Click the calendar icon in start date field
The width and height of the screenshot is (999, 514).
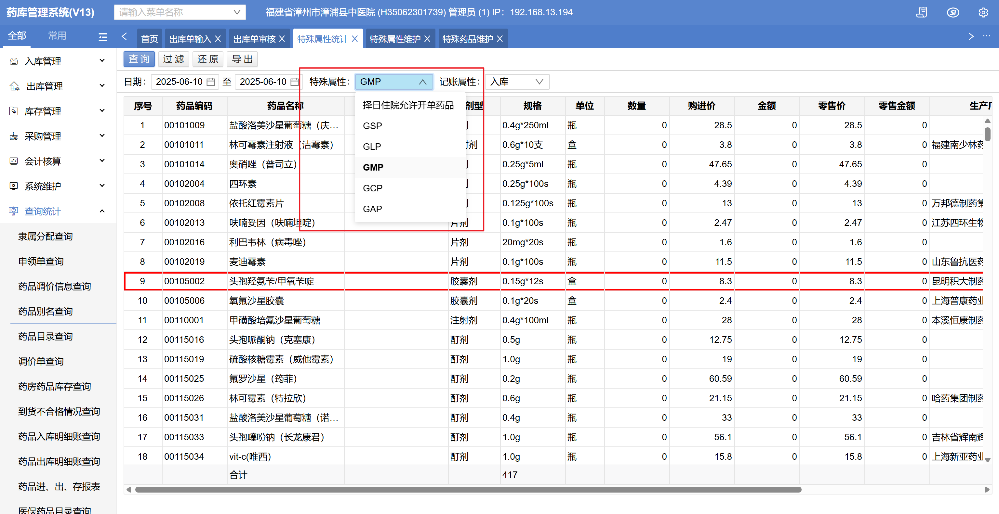pyautogui.click(x=211, y=82)
